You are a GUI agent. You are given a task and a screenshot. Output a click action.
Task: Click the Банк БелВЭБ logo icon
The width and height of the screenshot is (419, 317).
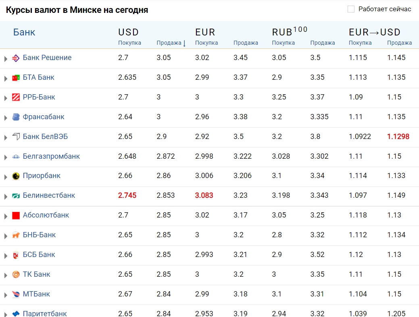(x=16, y=137)
